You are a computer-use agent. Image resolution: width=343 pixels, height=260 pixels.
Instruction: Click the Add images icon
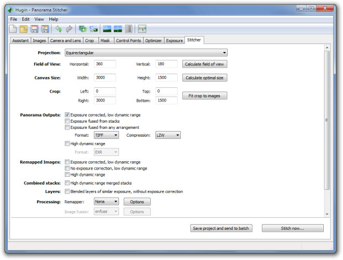click(83, 29)
